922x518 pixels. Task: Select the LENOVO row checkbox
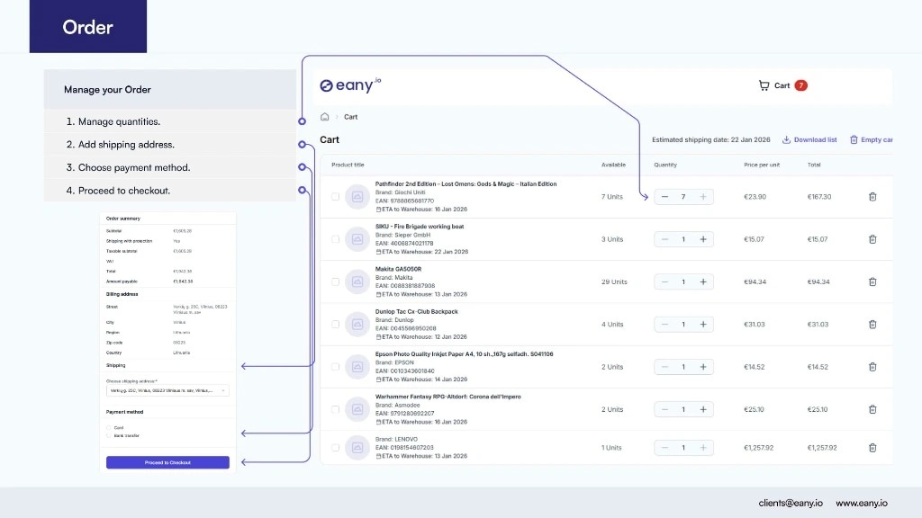coord(335,448)
